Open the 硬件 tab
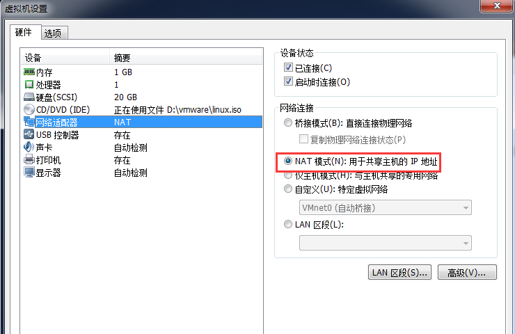The height and width of the screenshot is (334, 515). pos(25,32)
